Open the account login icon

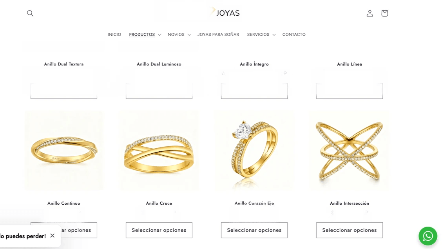[x=370, y=13]
